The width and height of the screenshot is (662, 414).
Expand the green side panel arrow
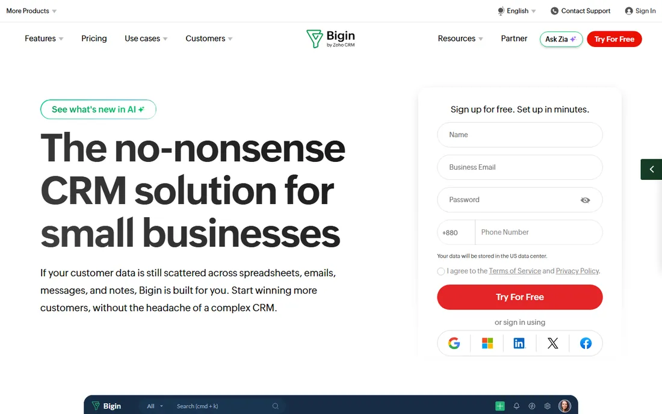coord(651,169)
